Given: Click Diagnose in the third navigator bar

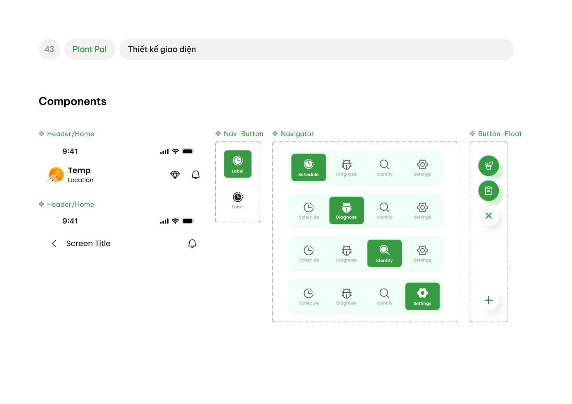Looking at the screenshot, I should [x=346, y=254].
